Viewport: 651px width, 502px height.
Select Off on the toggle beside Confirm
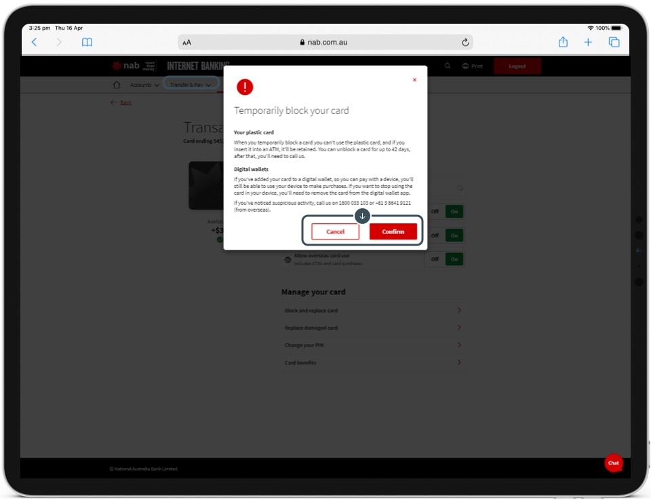(435, 235)
